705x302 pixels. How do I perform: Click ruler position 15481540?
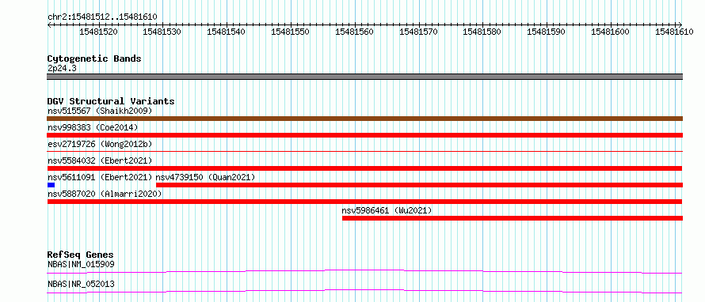tap(227, 32)
